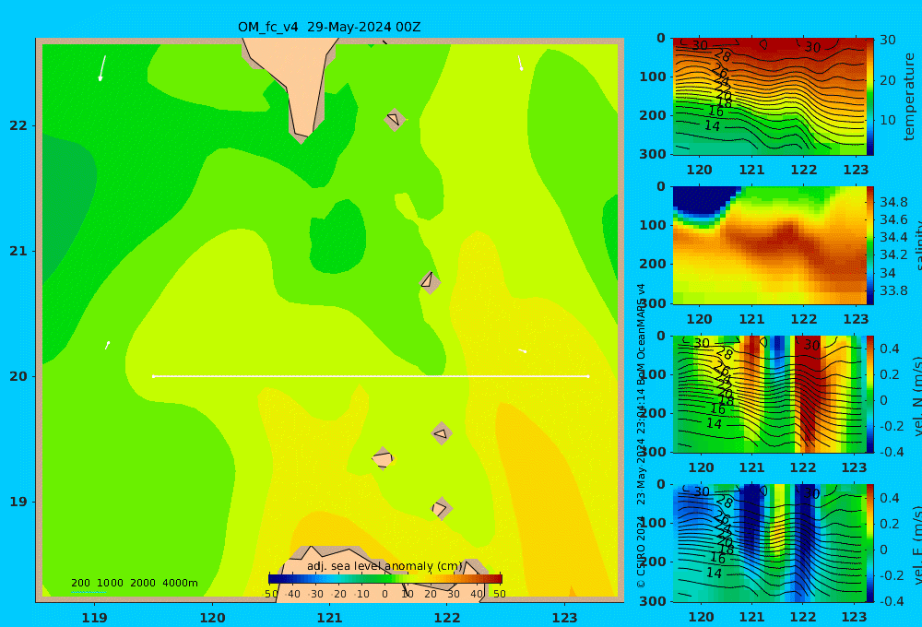
Task: Click the vertical vel. E (m/s) label
Action: [917, 544]
